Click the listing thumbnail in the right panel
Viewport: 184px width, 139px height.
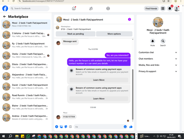pyautogui.click(x=158, y=22)
